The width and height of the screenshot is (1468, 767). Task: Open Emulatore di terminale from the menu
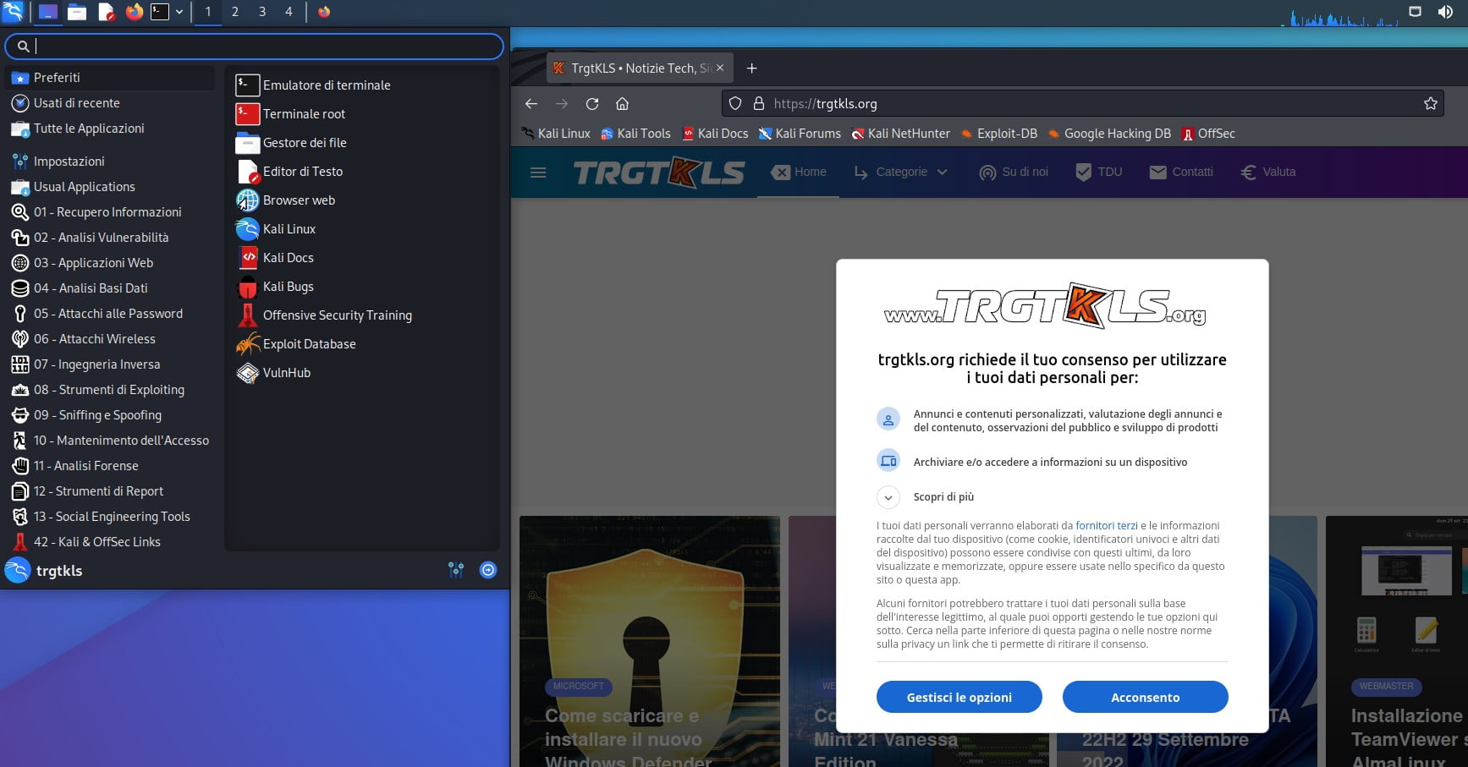click(326, 85)
